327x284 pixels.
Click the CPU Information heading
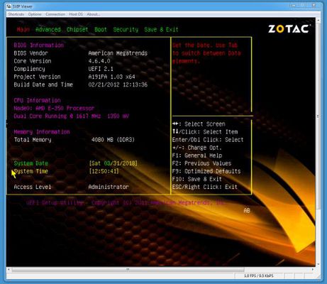pos(37,100)
